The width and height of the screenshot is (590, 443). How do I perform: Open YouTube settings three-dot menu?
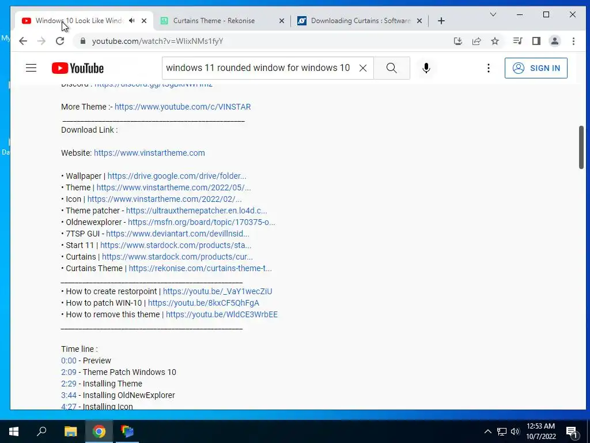[489, 68]
